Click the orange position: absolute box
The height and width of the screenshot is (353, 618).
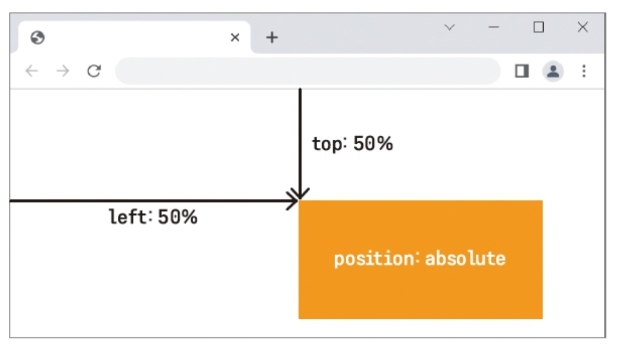pyautogui.click(x=420, y=259)
